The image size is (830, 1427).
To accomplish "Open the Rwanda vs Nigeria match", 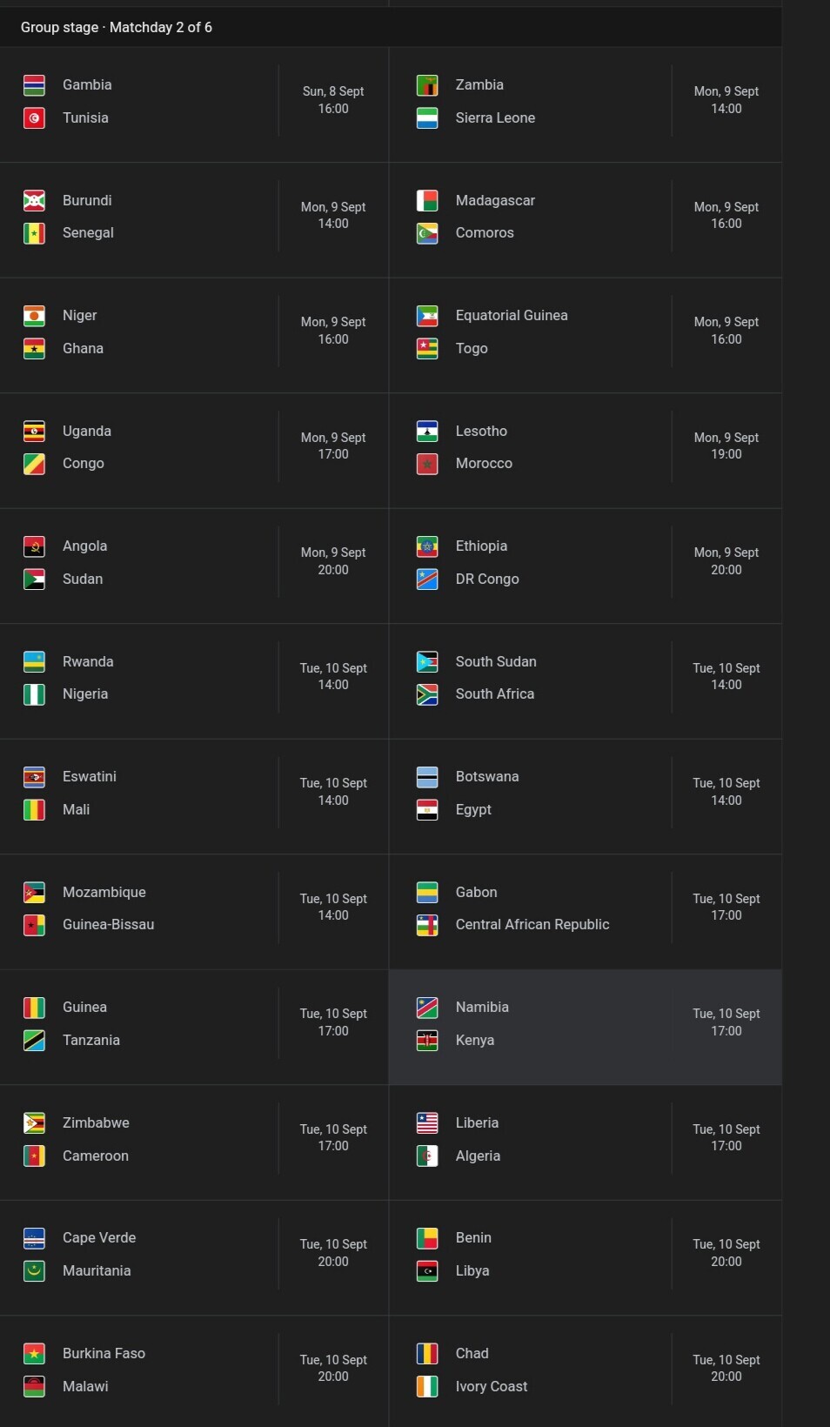I will click(x=194, y=681).
